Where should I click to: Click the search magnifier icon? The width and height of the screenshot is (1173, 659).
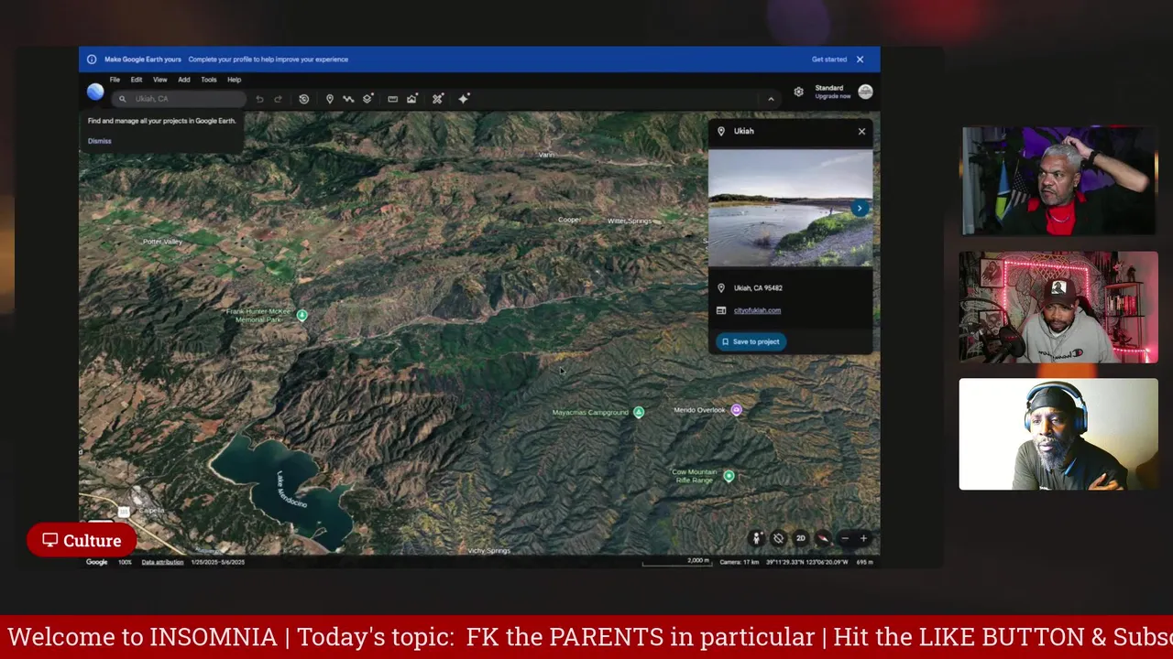pyautogui.click(x=122, y=99)
